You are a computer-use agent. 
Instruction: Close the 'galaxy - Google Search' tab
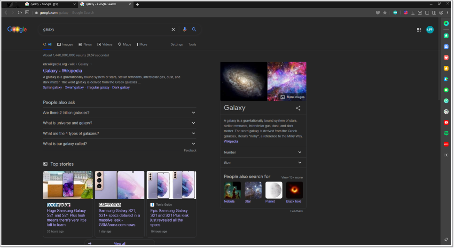[x=129, y=4]
